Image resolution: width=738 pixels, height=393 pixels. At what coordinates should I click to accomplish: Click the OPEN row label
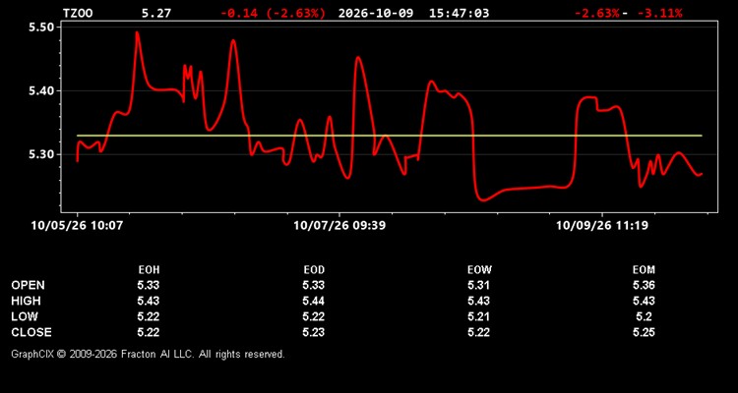pyautogui.click(x=29, y=285)
